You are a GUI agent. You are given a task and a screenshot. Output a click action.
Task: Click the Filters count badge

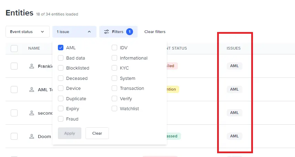(130, 32)
